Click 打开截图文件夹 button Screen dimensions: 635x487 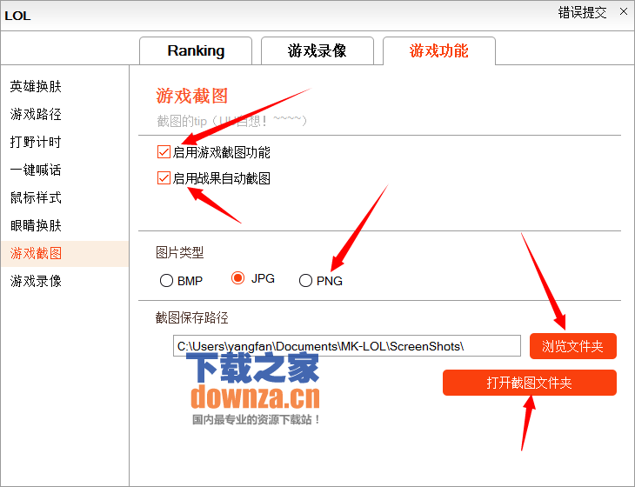[x=530, y=383]
